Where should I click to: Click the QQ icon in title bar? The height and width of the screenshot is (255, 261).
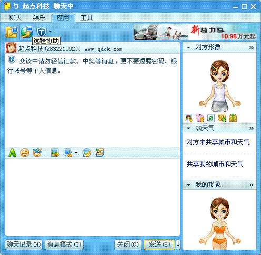[7, 6]
